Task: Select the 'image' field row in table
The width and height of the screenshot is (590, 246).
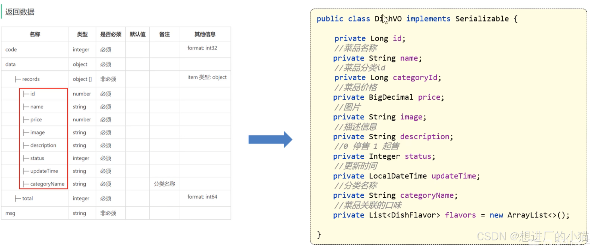Action: tap(34, 133)
